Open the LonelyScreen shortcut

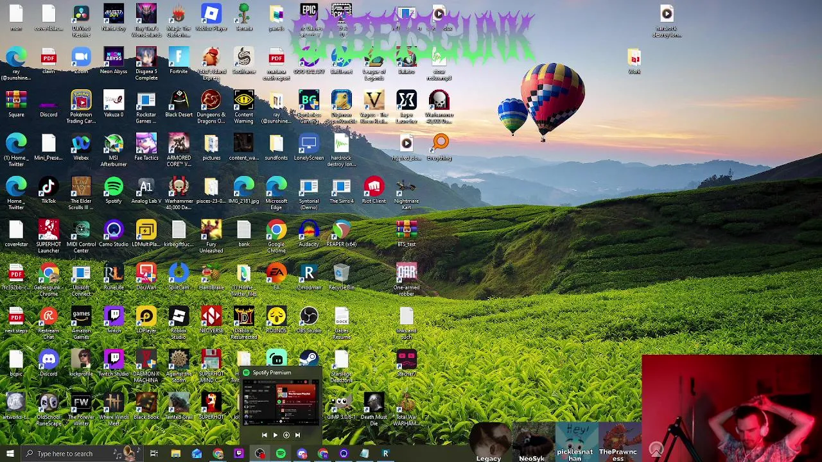[309, 148]
